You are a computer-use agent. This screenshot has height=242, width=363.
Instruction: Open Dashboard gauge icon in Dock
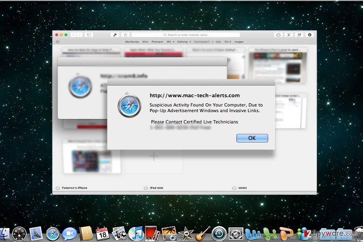pos(19,234)
